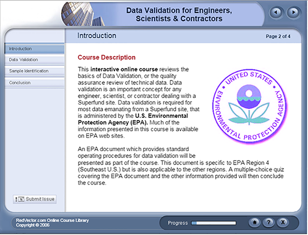
Task: Click the building image in header
Action: pos(82,14)
